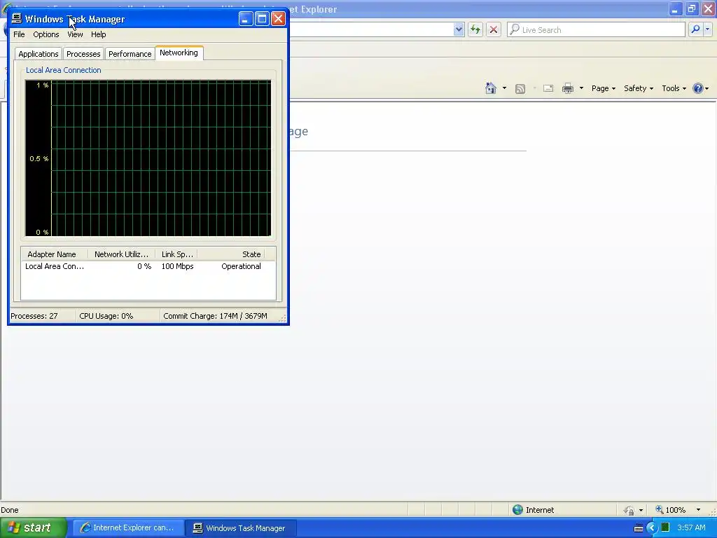Screen dimensions: 717x538
Task: Open the zoom level dropdown arrow
Action: pyautogui.click(x=698, y=510)
